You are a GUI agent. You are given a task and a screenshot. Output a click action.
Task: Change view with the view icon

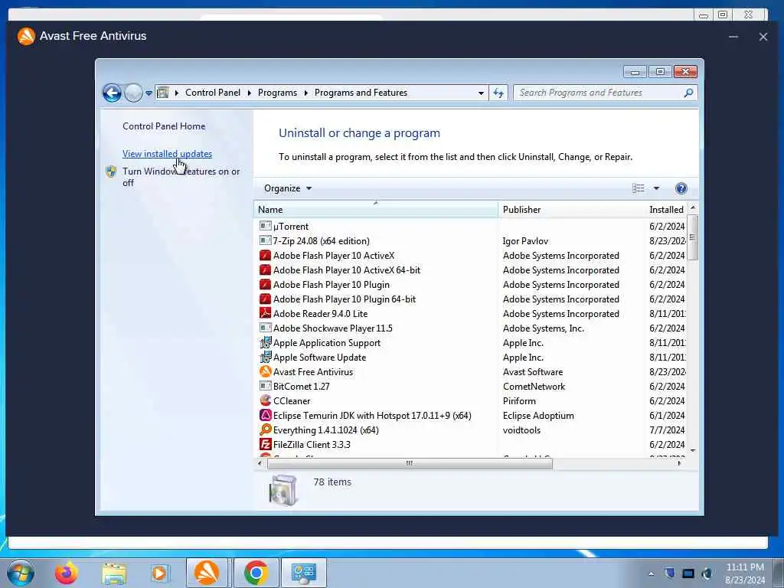tap(638, 188)
